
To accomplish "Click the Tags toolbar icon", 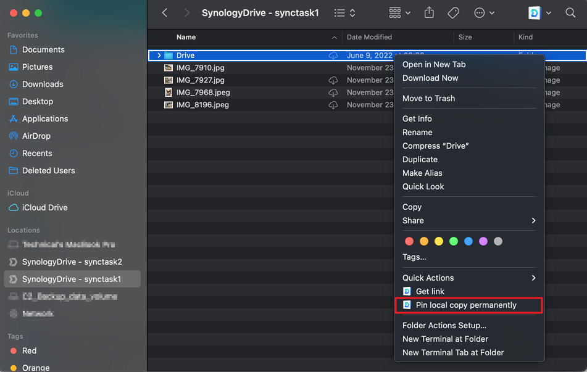I will 453,13.
